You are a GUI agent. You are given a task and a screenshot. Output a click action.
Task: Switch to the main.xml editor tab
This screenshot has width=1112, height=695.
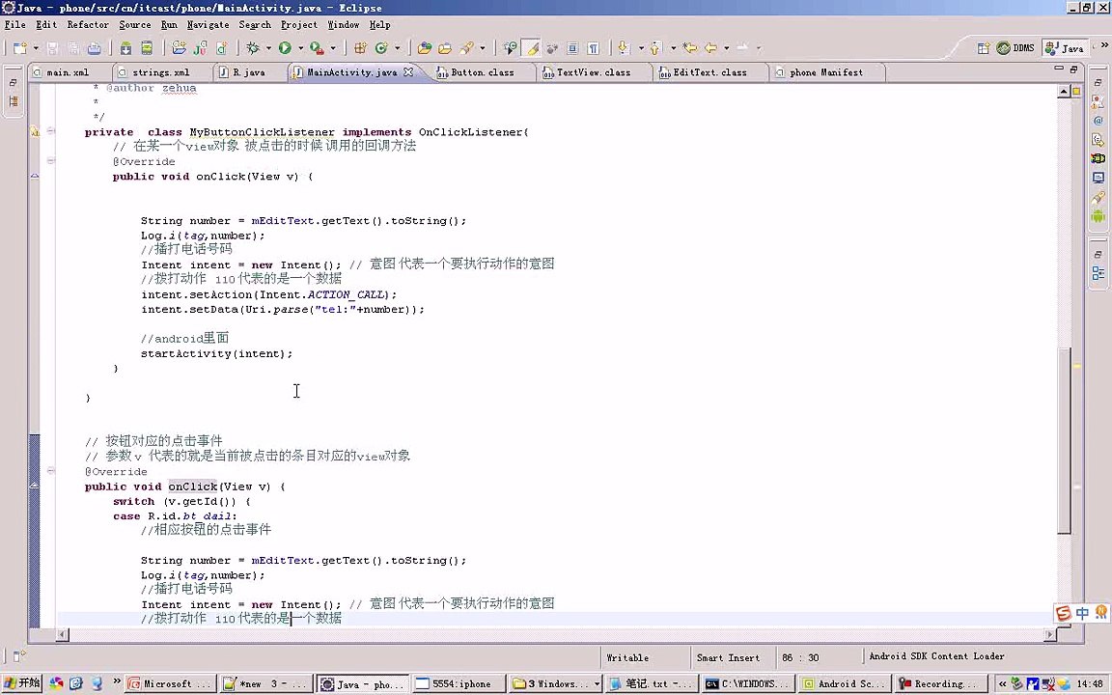pos(69,72)
